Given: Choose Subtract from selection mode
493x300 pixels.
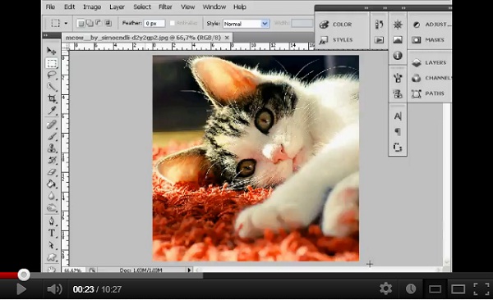Looking at the screenshot, I should coord(99,23).
